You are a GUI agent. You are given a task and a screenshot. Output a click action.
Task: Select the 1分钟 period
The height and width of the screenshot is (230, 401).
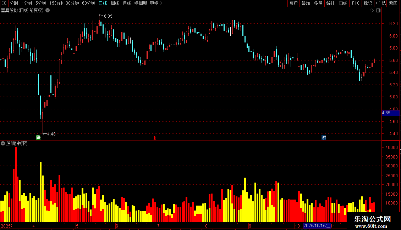(27, 3)
